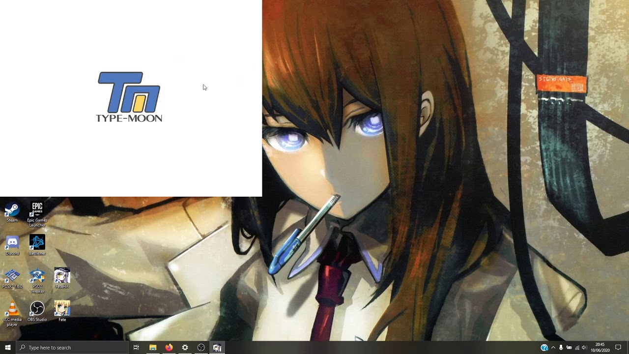629x354 pixels.
Task: Switch to OBS Studio in taskbar
Action: [x=201, y=348]
